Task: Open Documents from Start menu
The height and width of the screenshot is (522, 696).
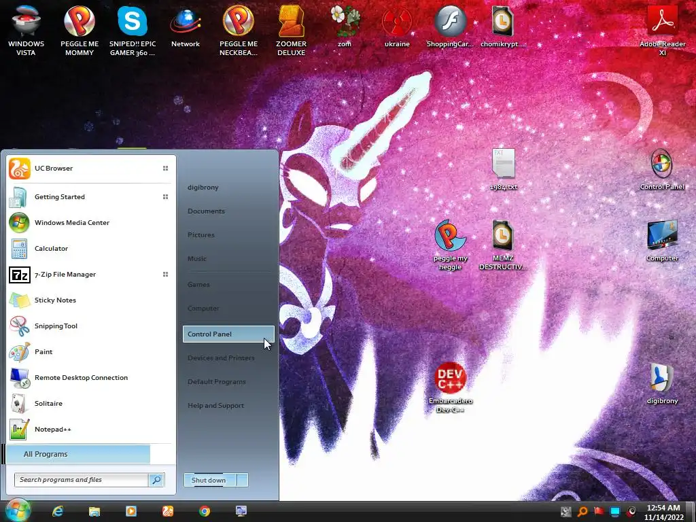Action: pos(206,211)
